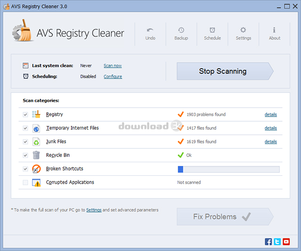Open the Facebook page icon
Screen dimensions: 301x251
coord(268,242)
